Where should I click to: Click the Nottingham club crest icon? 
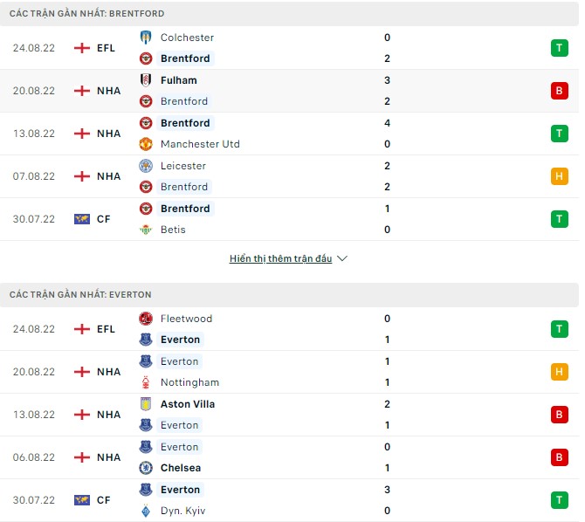[146, 382]
